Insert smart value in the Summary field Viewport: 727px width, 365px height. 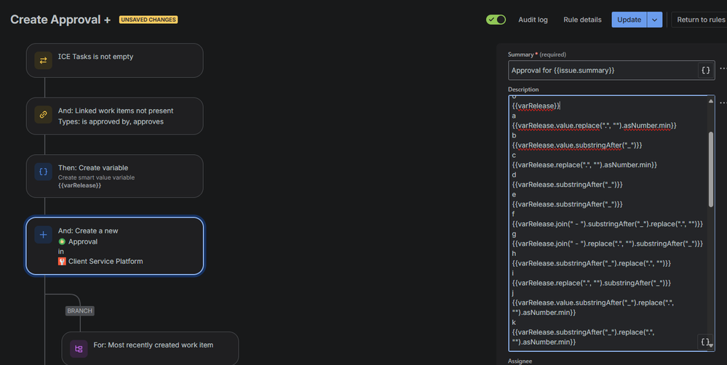pos(705,71)
